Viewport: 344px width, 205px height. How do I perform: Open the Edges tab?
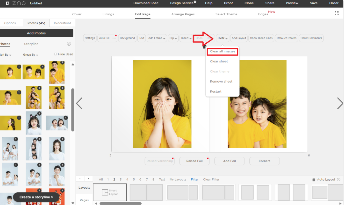pyautogui.click(x=263, y=14)
